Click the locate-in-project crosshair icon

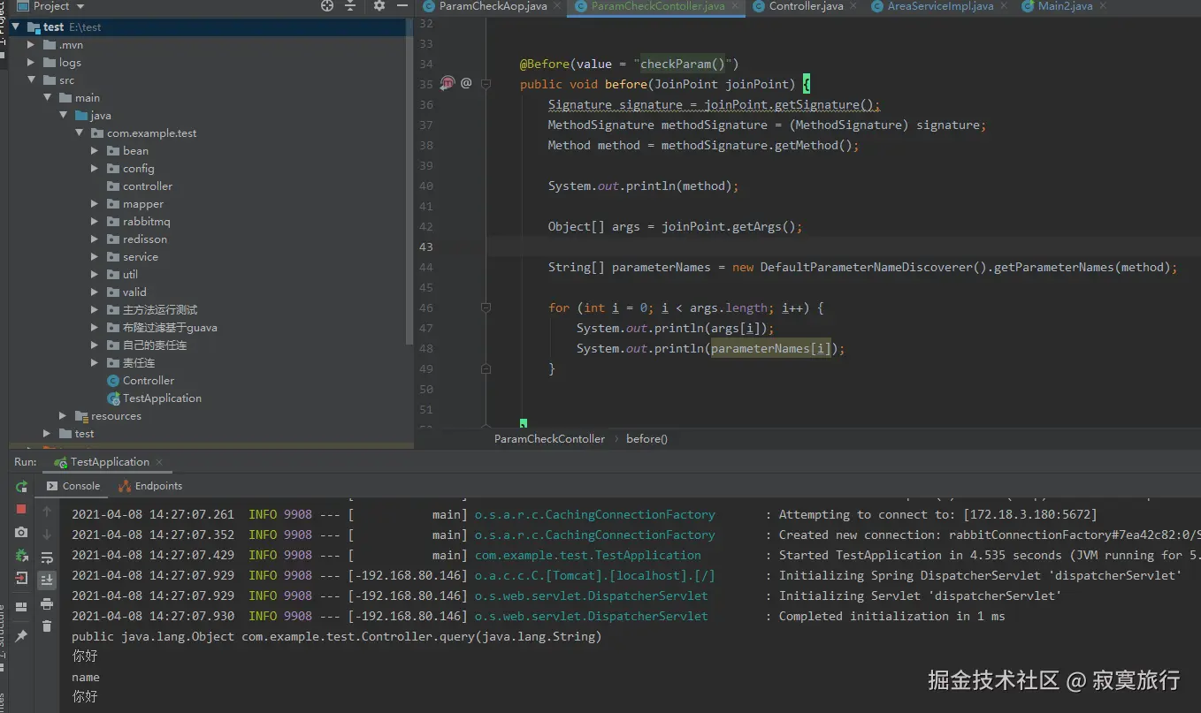point(327,6)
